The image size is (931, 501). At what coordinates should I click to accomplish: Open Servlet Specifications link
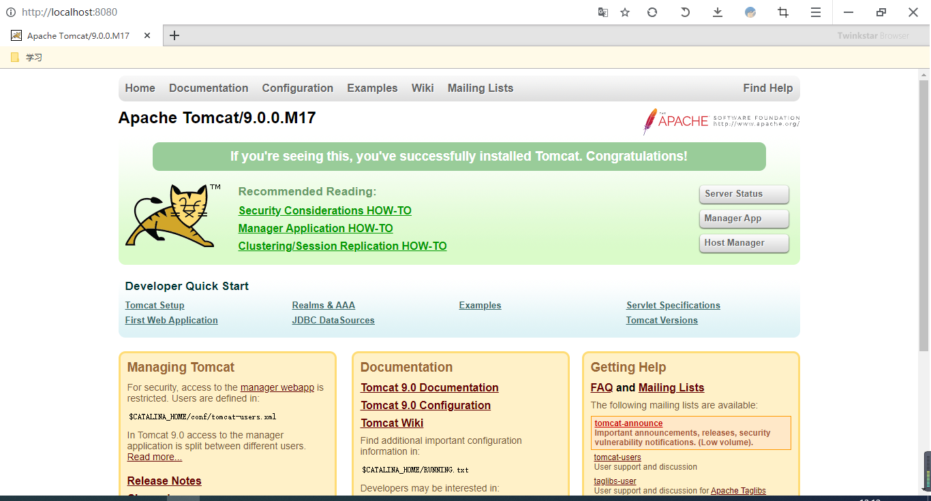coord(673,305)
